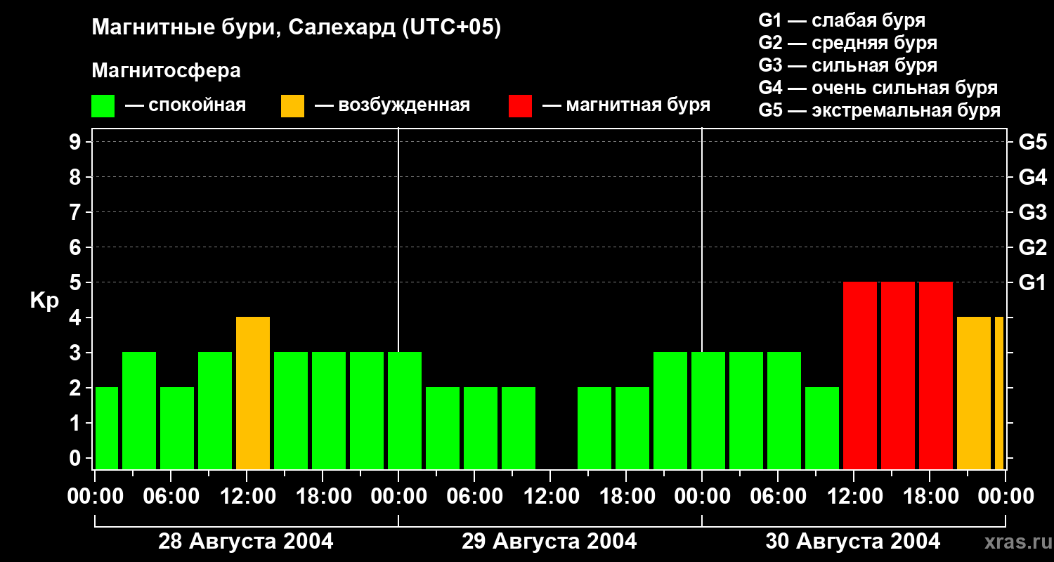Click the value 7 on the Kp axis
Image resolution: width=1054 pixels, height=562 pixels.
(77, 212)
